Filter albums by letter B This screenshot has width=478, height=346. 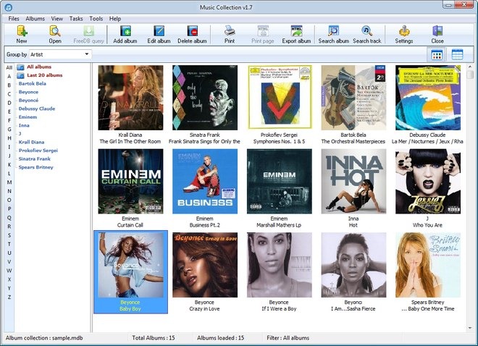(x=9, y=85)
